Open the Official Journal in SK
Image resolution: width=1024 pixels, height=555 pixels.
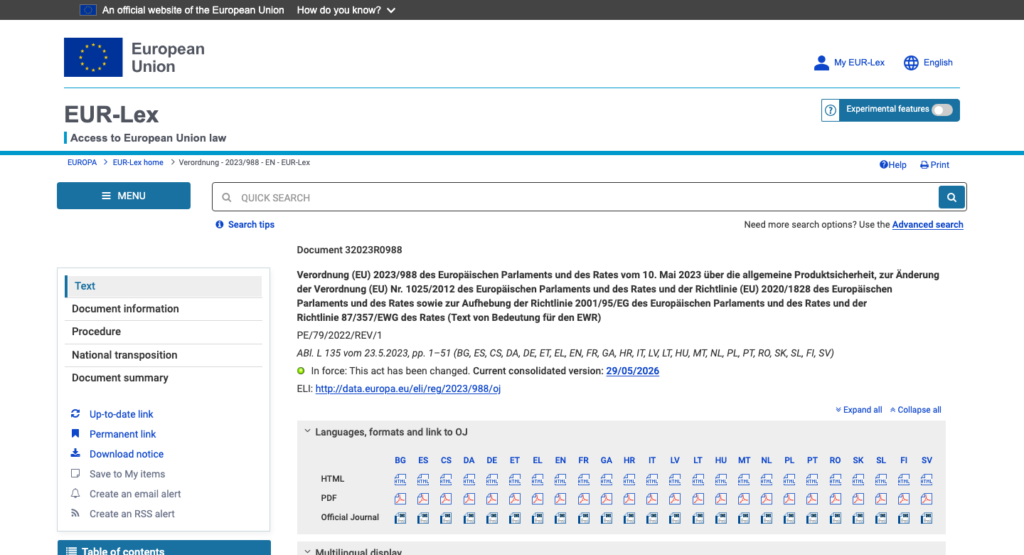click(x=858, y=518)
